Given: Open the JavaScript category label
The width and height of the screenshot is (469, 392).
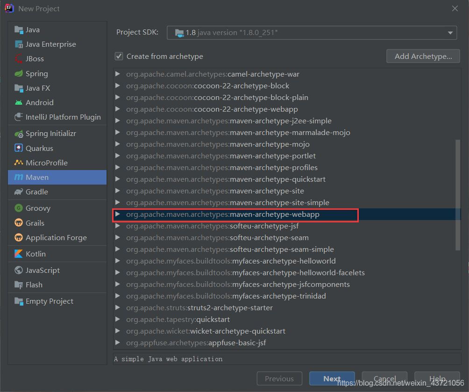Looking at the screenshot, I should tap(43, 270).
